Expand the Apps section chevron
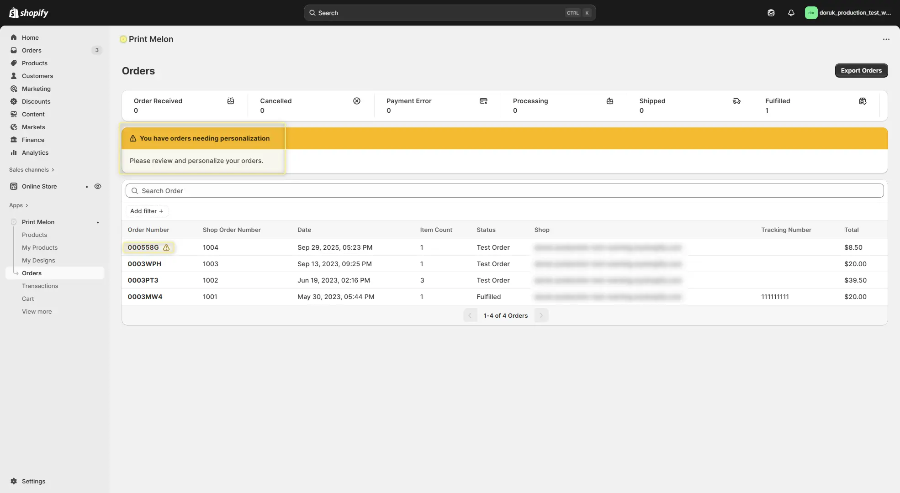900x493 pixels. point(26,205)
